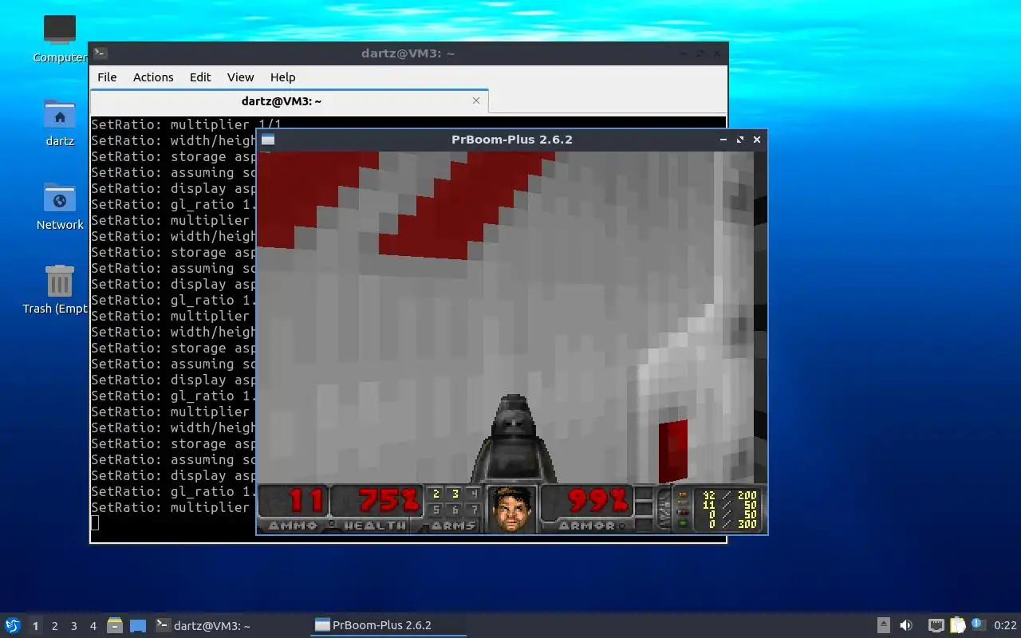Maximize the PrBoom-Plus 2.6.2 window
The image size is (1021, 638).
740,140
